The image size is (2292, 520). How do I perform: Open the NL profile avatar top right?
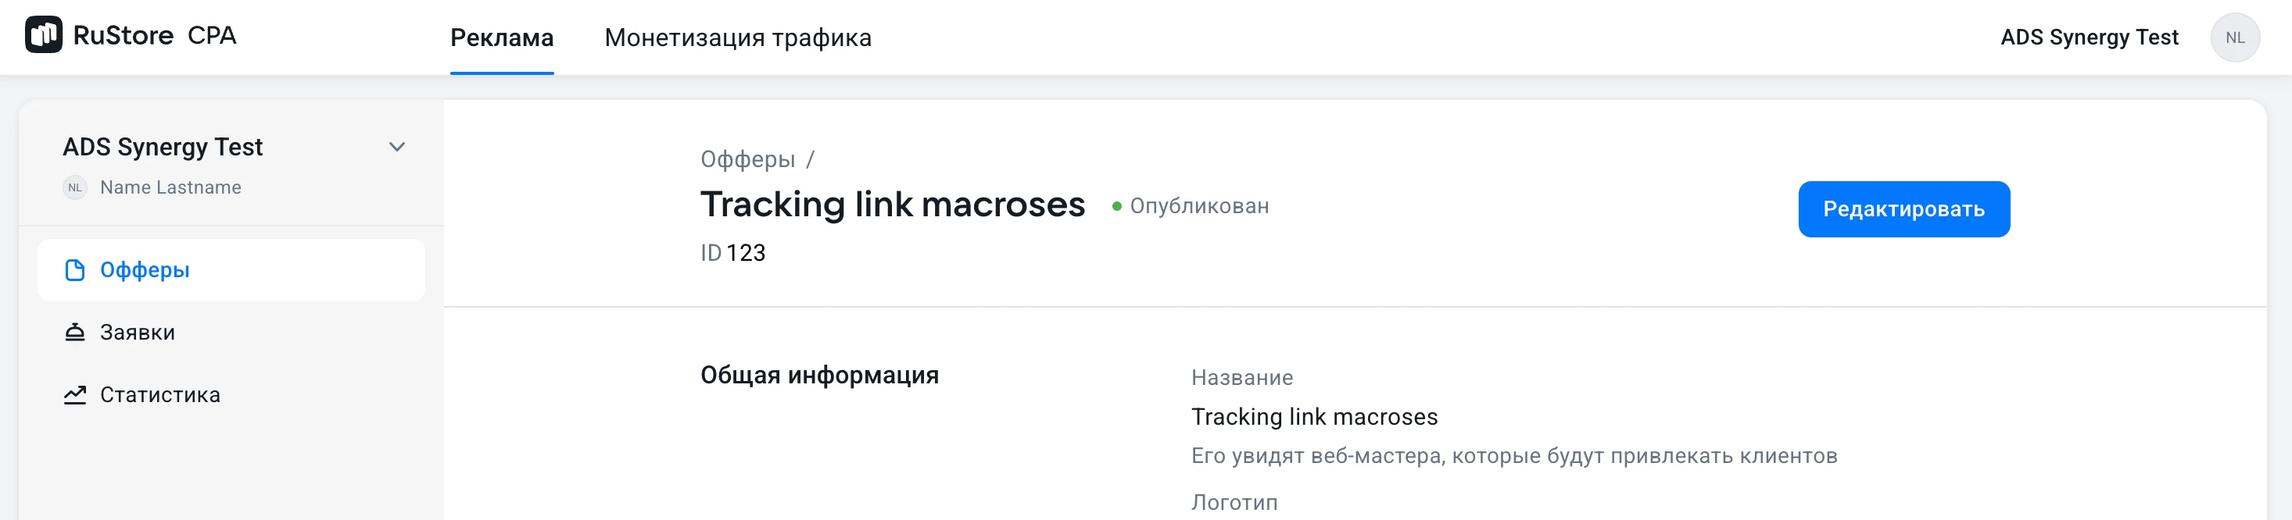2236,37
